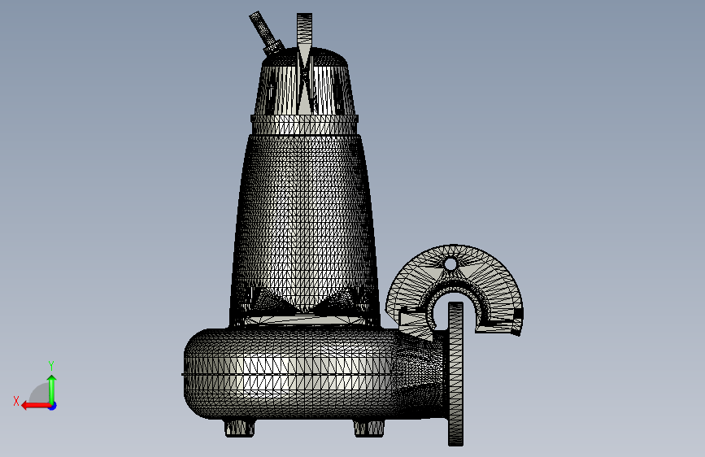Click the green Y axis arrow of triad
Image resolution: width=705 pixels, height=457 pixels.
coord(52,389)
